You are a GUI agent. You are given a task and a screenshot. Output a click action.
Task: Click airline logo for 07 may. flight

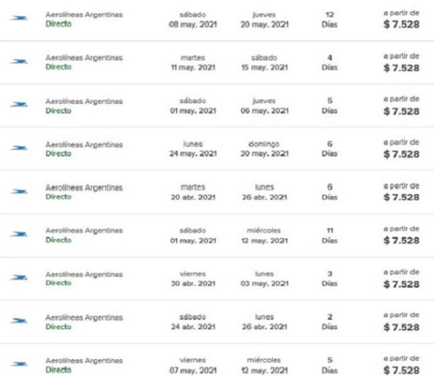click(19, 364)
